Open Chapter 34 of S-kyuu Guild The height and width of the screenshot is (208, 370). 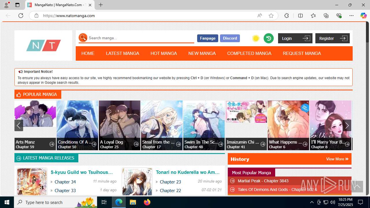click(x=65, y=182)
